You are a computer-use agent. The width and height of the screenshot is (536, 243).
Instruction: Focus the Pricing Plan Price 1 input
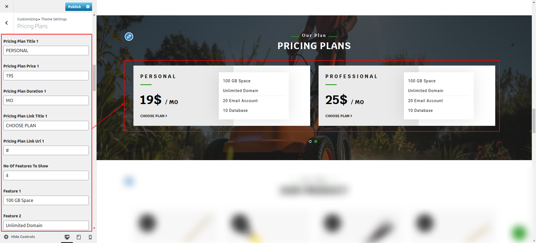tap(46, 76)
